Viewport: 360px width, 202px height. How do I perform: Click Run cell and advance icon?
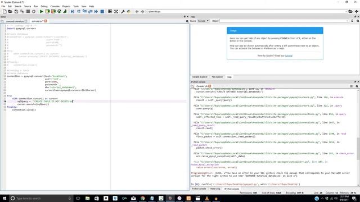[53, 11]
